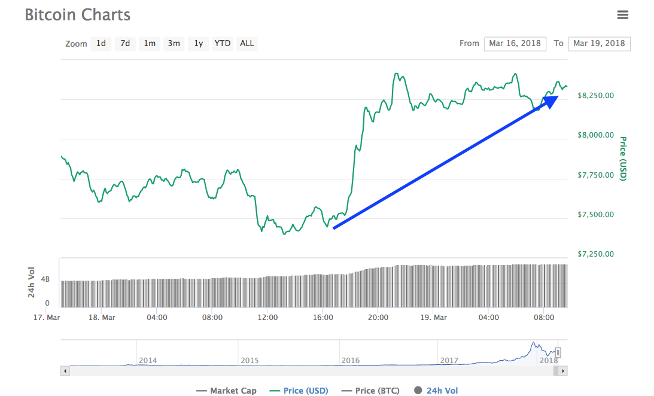
Task: Click the 4B volume axis label
Action: pos(45,279)
